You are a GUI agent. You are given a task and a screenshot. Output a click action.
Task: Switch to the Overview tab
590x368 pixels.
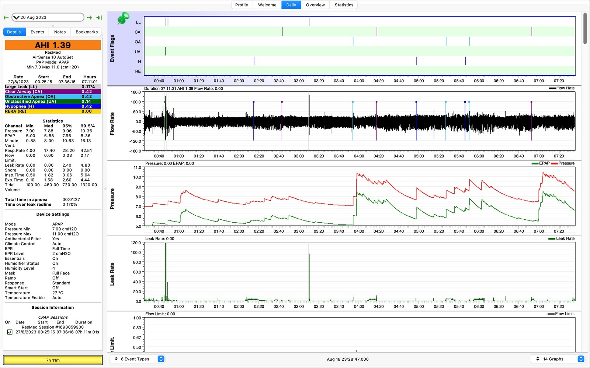point(315,5)
